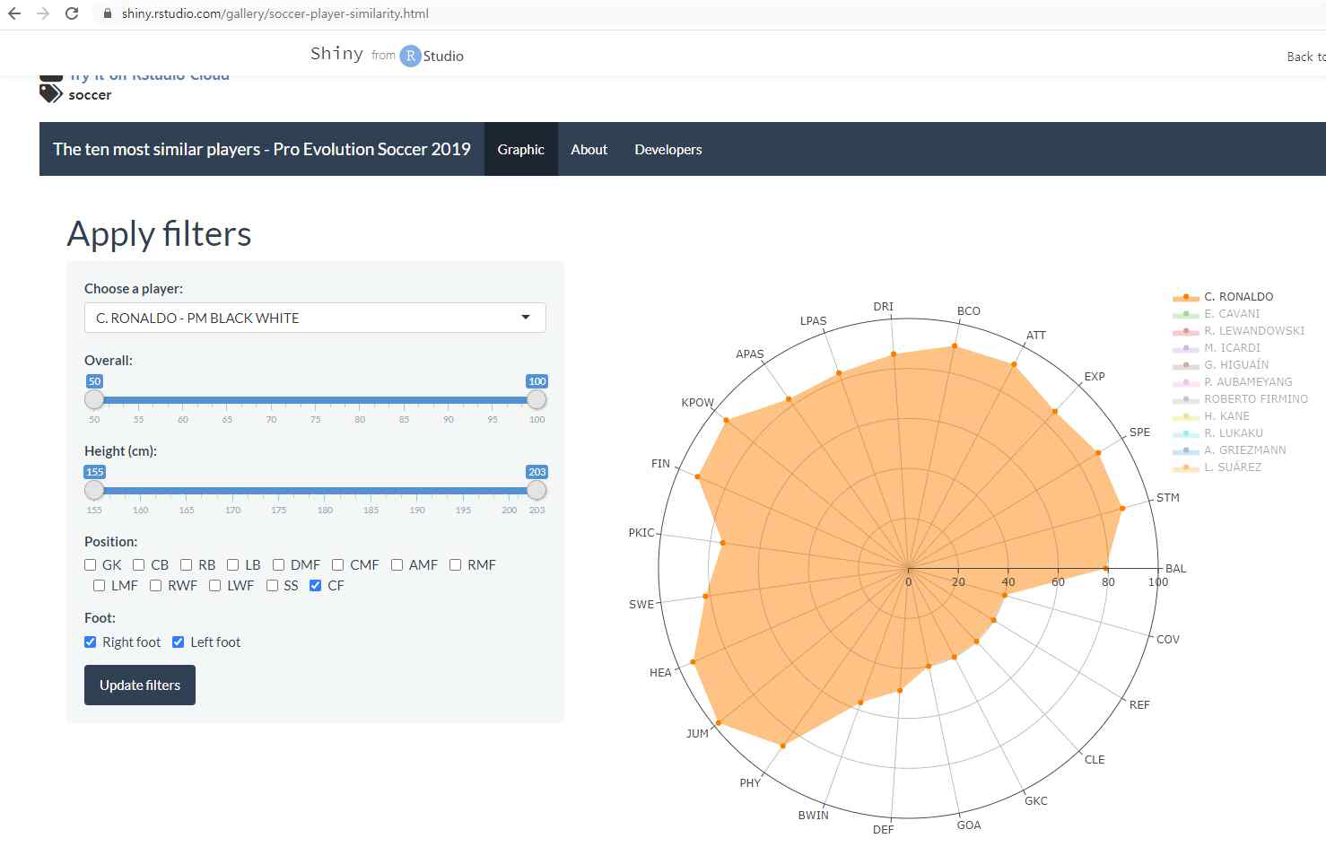The width and height of the screenshot is (1326, 847).
Task: Show P. AUBAMEYANG trace in legend
Action: pos(1233,381)
